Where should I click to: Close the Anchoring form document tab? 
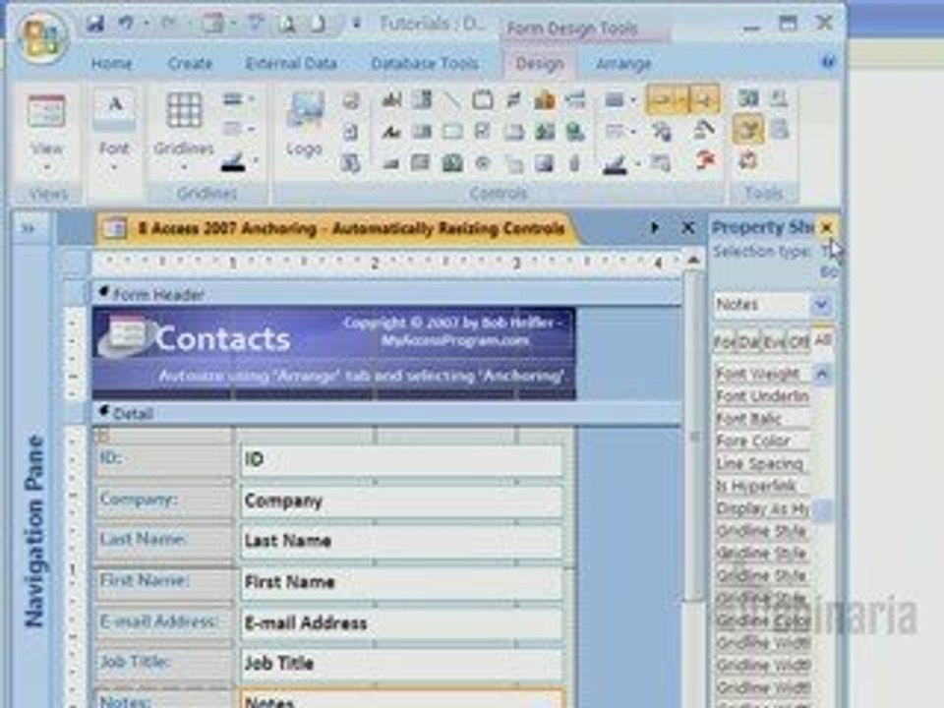(x=687, y=227)
